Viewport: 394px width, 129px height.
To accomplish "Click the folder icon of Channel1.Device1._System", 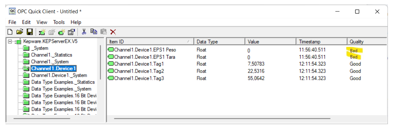I will (x=26, y=75).
